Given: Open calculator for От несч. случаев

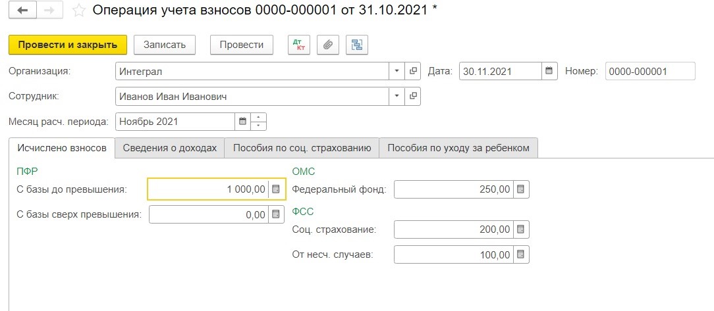Looking at the screenshot, I should (522, 254).
